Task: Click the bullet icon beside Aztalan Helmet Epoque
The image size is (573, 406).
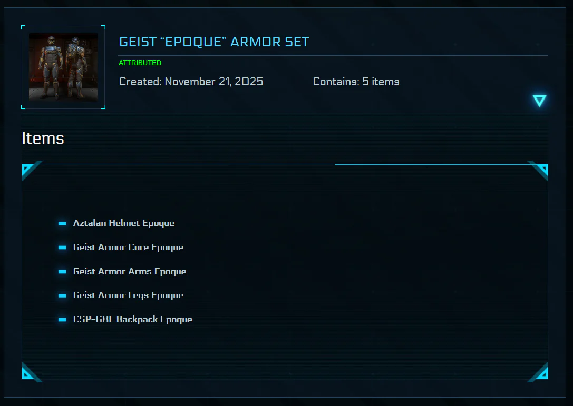Action: tap(62, 223)
